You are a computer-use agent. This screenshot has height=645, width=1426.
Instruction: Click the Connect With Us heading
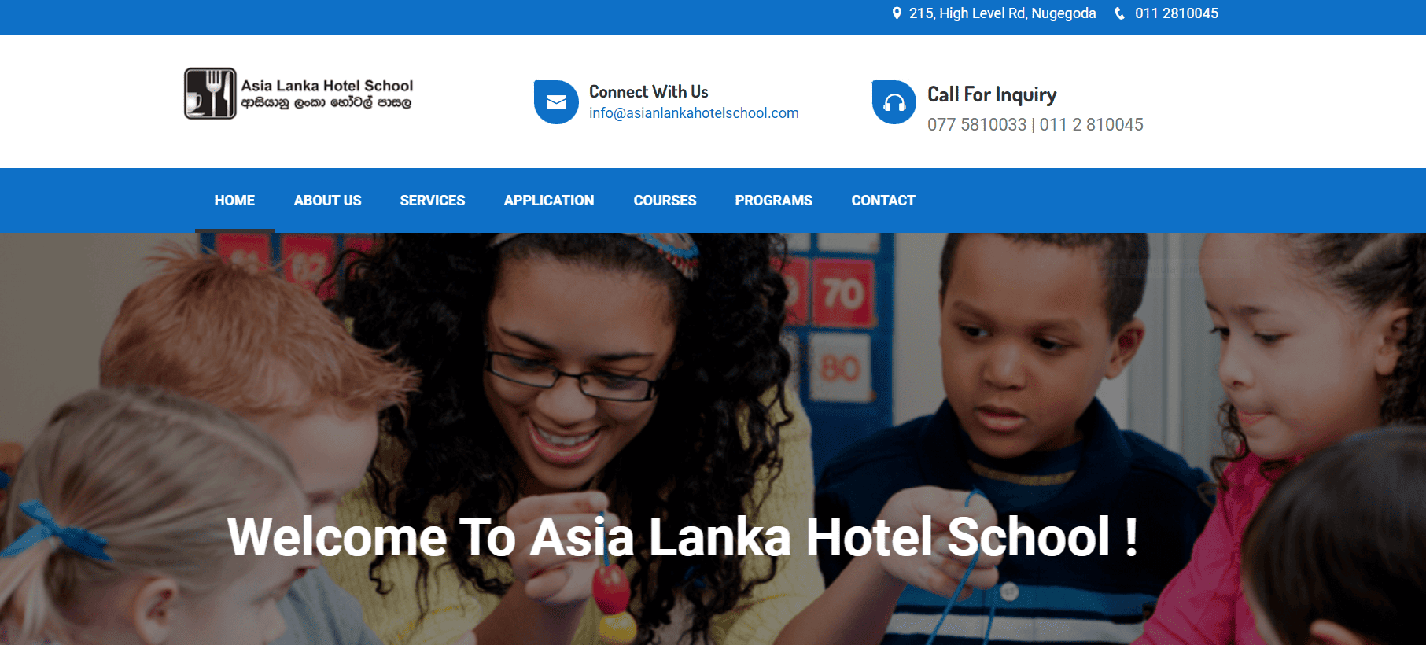pyautogui.click(x=649, y=92)
